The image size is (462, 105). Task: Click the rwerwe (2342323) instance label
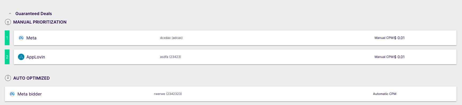pyautogui.click(x=168, y=94)
